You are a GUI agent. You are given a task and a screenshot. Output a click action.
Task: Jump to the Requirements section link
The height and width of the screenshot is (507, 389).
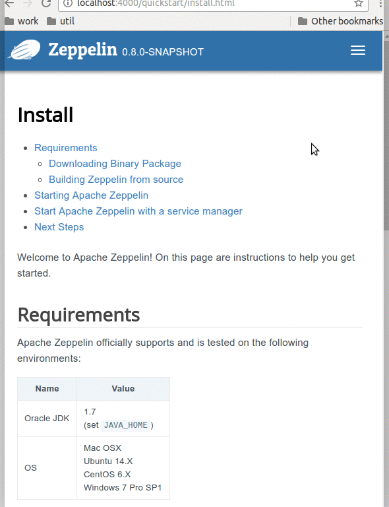tap(66, 148)
